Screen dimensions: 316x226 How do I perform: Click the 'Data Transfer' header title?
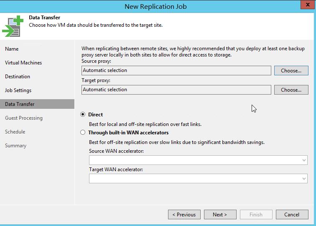[x=45, y=18]
